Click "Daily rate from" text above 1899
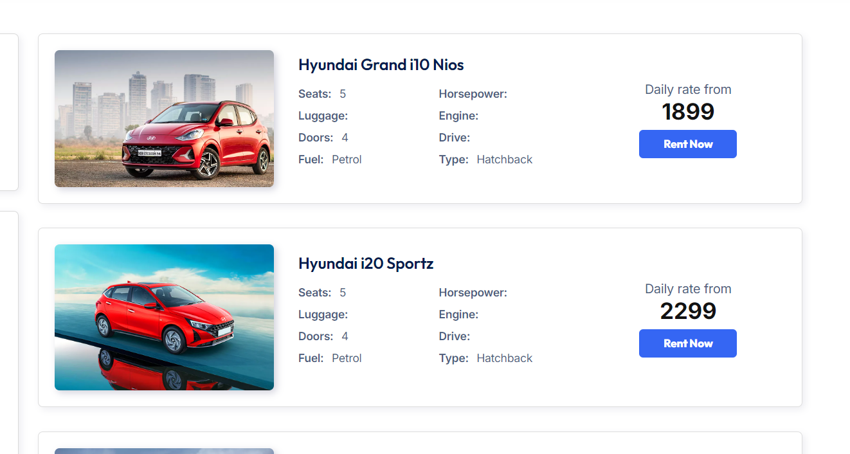The width and height of the screenshot is (850, 454). 687,89
